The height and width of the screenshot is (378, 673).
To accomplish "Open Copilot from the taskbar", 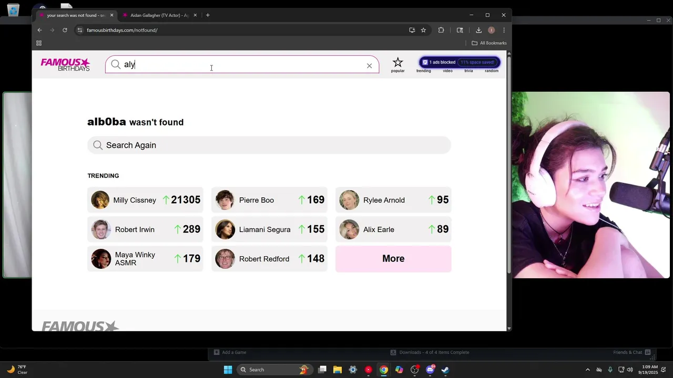I will point(399,370).
